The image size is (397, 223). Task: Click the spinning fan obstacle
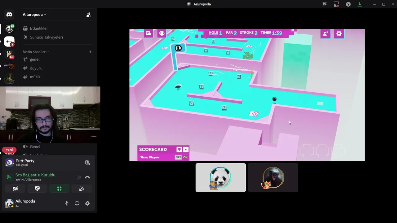(x=248, y=56)
